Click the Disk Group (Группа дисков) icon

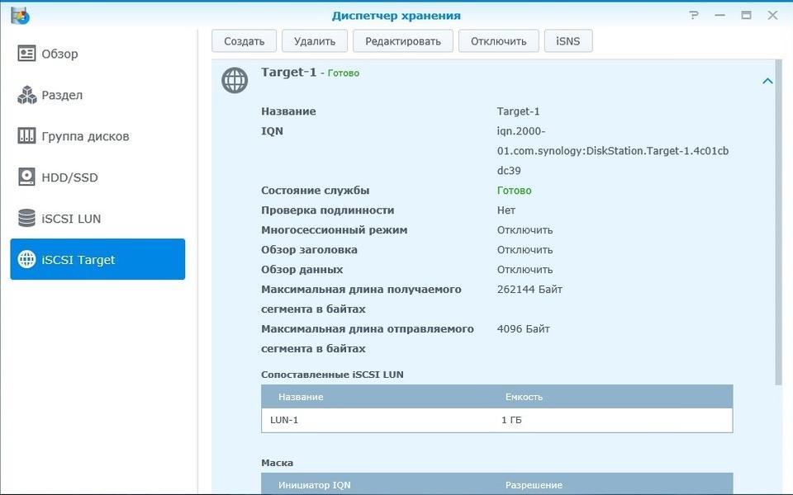point(26,136)
